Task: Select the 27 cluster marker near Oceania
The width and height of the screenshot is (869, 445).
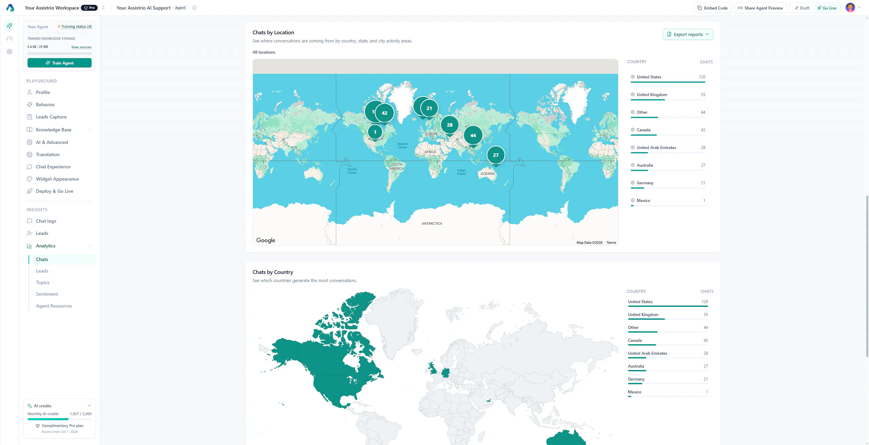Action: 496,155
